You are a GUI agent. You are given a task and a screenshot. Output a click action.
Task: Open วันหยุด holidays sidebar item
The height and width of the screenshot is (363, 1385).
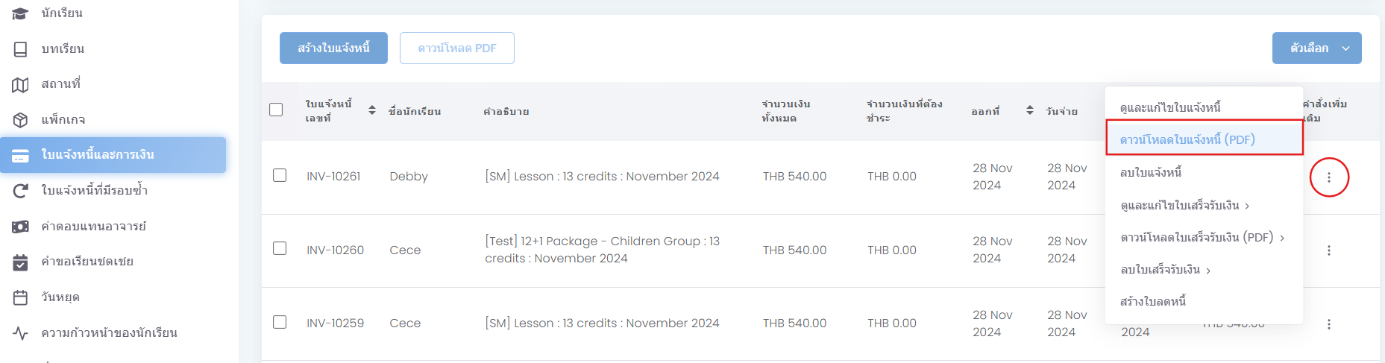tap(60, 297)
